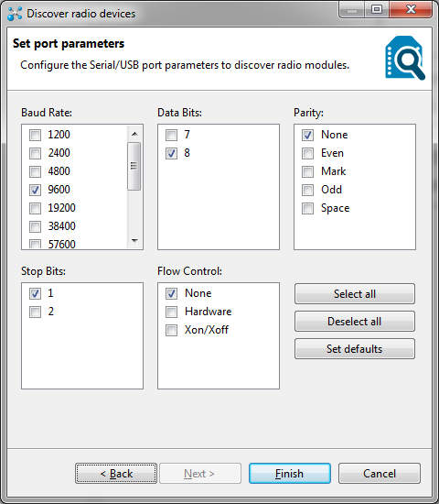Click the Discover radio devices title icon
Viewport: 439px width, 504px height.
pyautogui.click(x=15, y=14)
